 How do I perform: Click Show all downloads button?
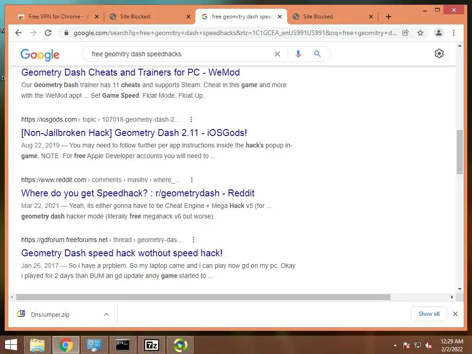429,314
